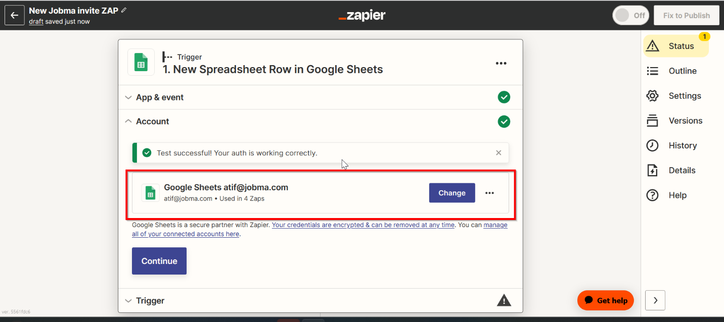Open trigger step three-dot menu
The height and width of the screenshot is (322, 724).
pos(501,63)
